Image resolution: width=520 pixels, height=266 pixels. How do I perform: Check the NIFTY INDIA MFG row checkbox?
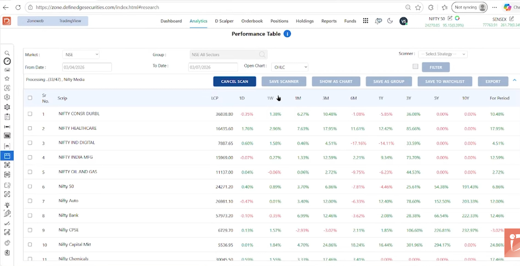coord(30,157)
